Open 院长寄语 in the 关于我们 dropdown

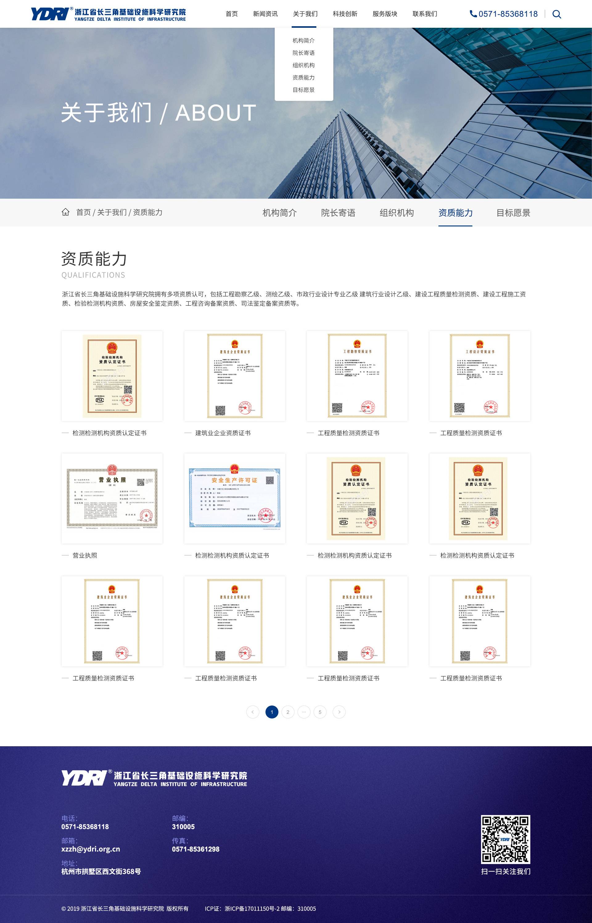coord(303,53)
